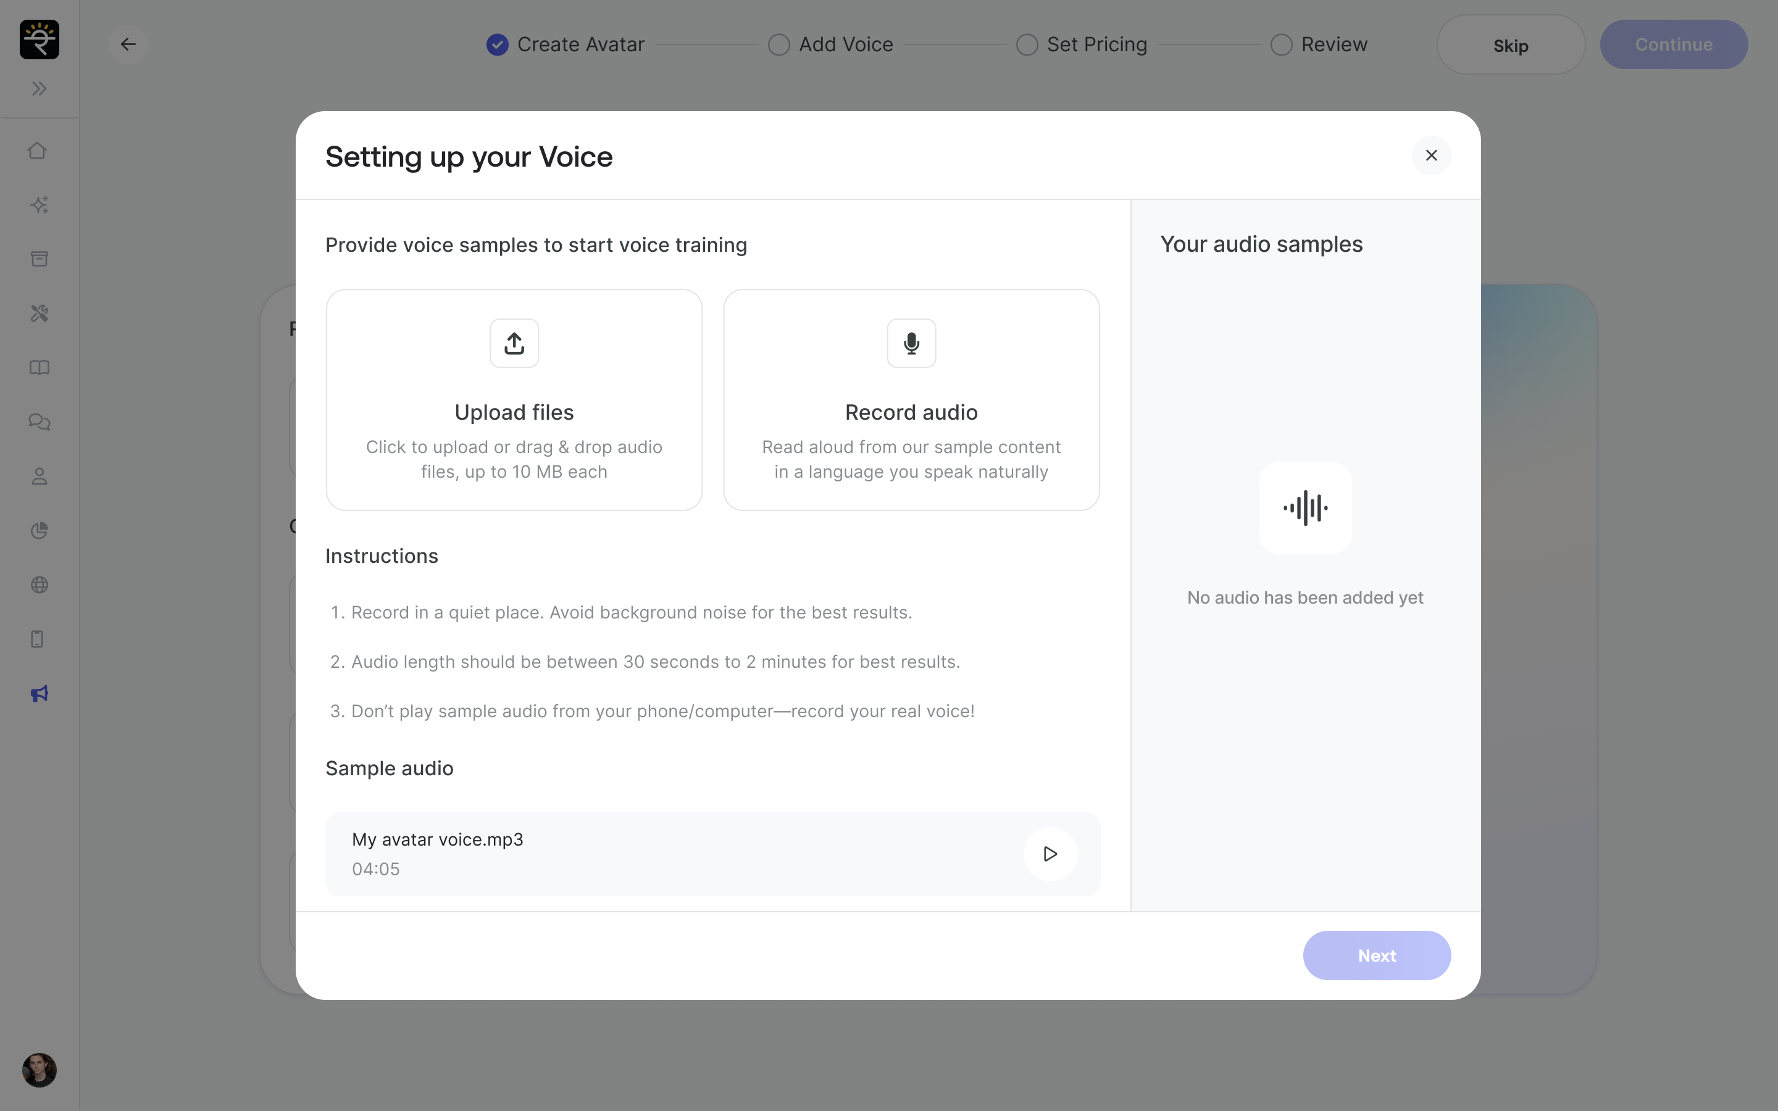Click the Next button
The image size is (1778, 1111).
coord(1376,955)
